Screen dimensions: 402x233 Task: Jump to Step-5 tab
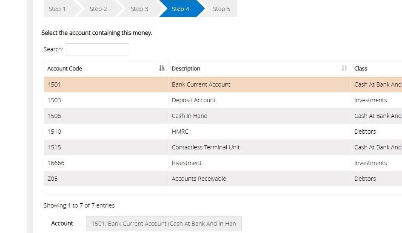pos(221,8)
